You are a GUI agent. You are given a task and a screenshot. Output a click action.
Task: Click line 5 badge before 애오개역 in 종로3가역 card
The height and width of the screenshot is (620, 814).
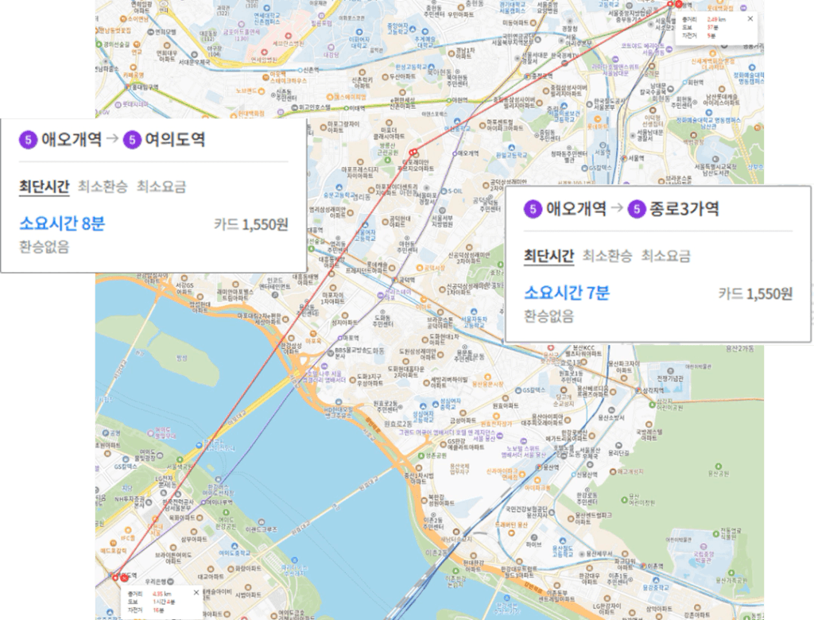[x=533, y=209]
